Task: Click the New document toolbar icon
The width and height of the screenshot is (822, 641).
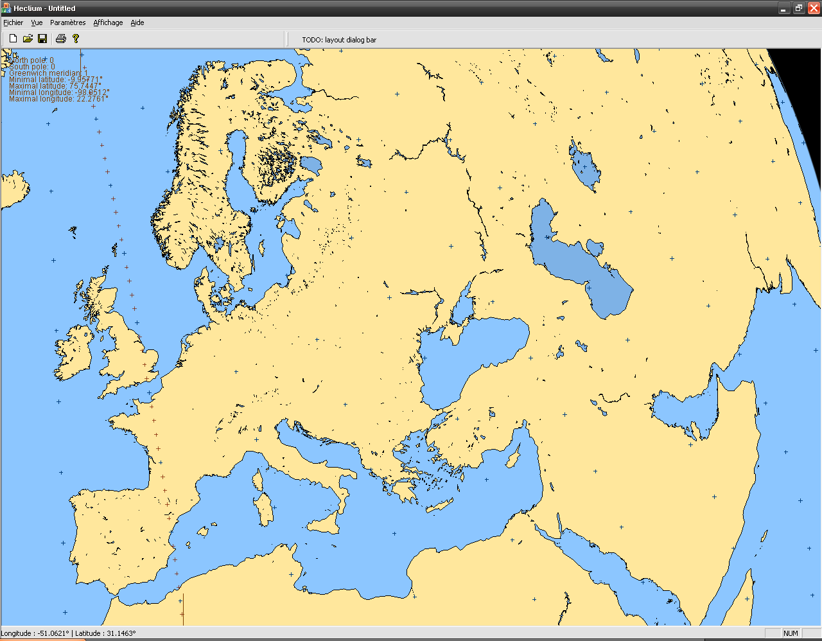Action: (13, 39)
